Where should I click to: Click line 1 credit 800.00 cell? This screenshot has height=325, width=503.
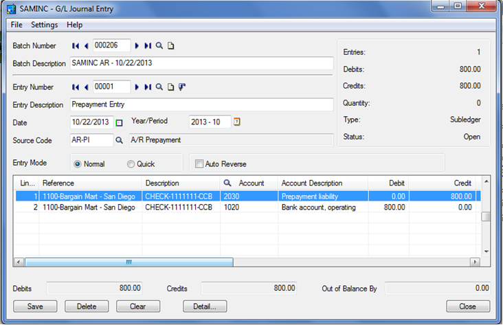(442, 197)
